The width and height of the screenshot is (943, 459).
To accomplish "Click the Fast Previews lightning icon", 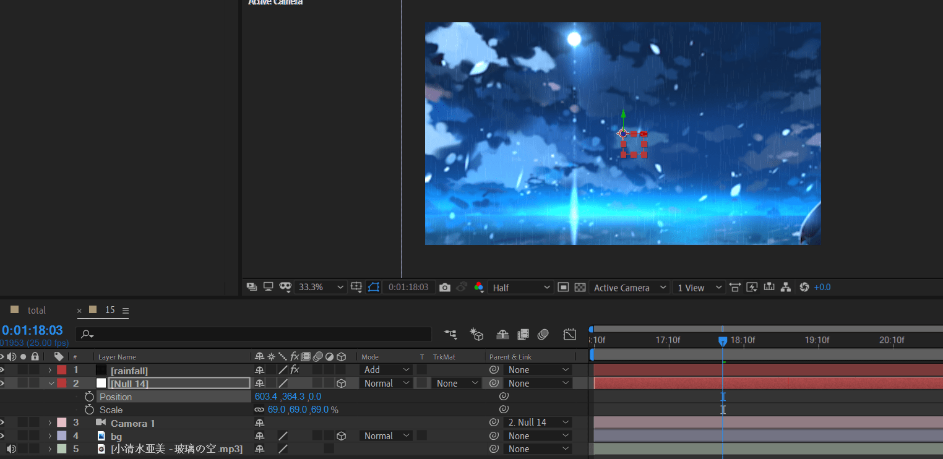I will [x=752, y=287].
